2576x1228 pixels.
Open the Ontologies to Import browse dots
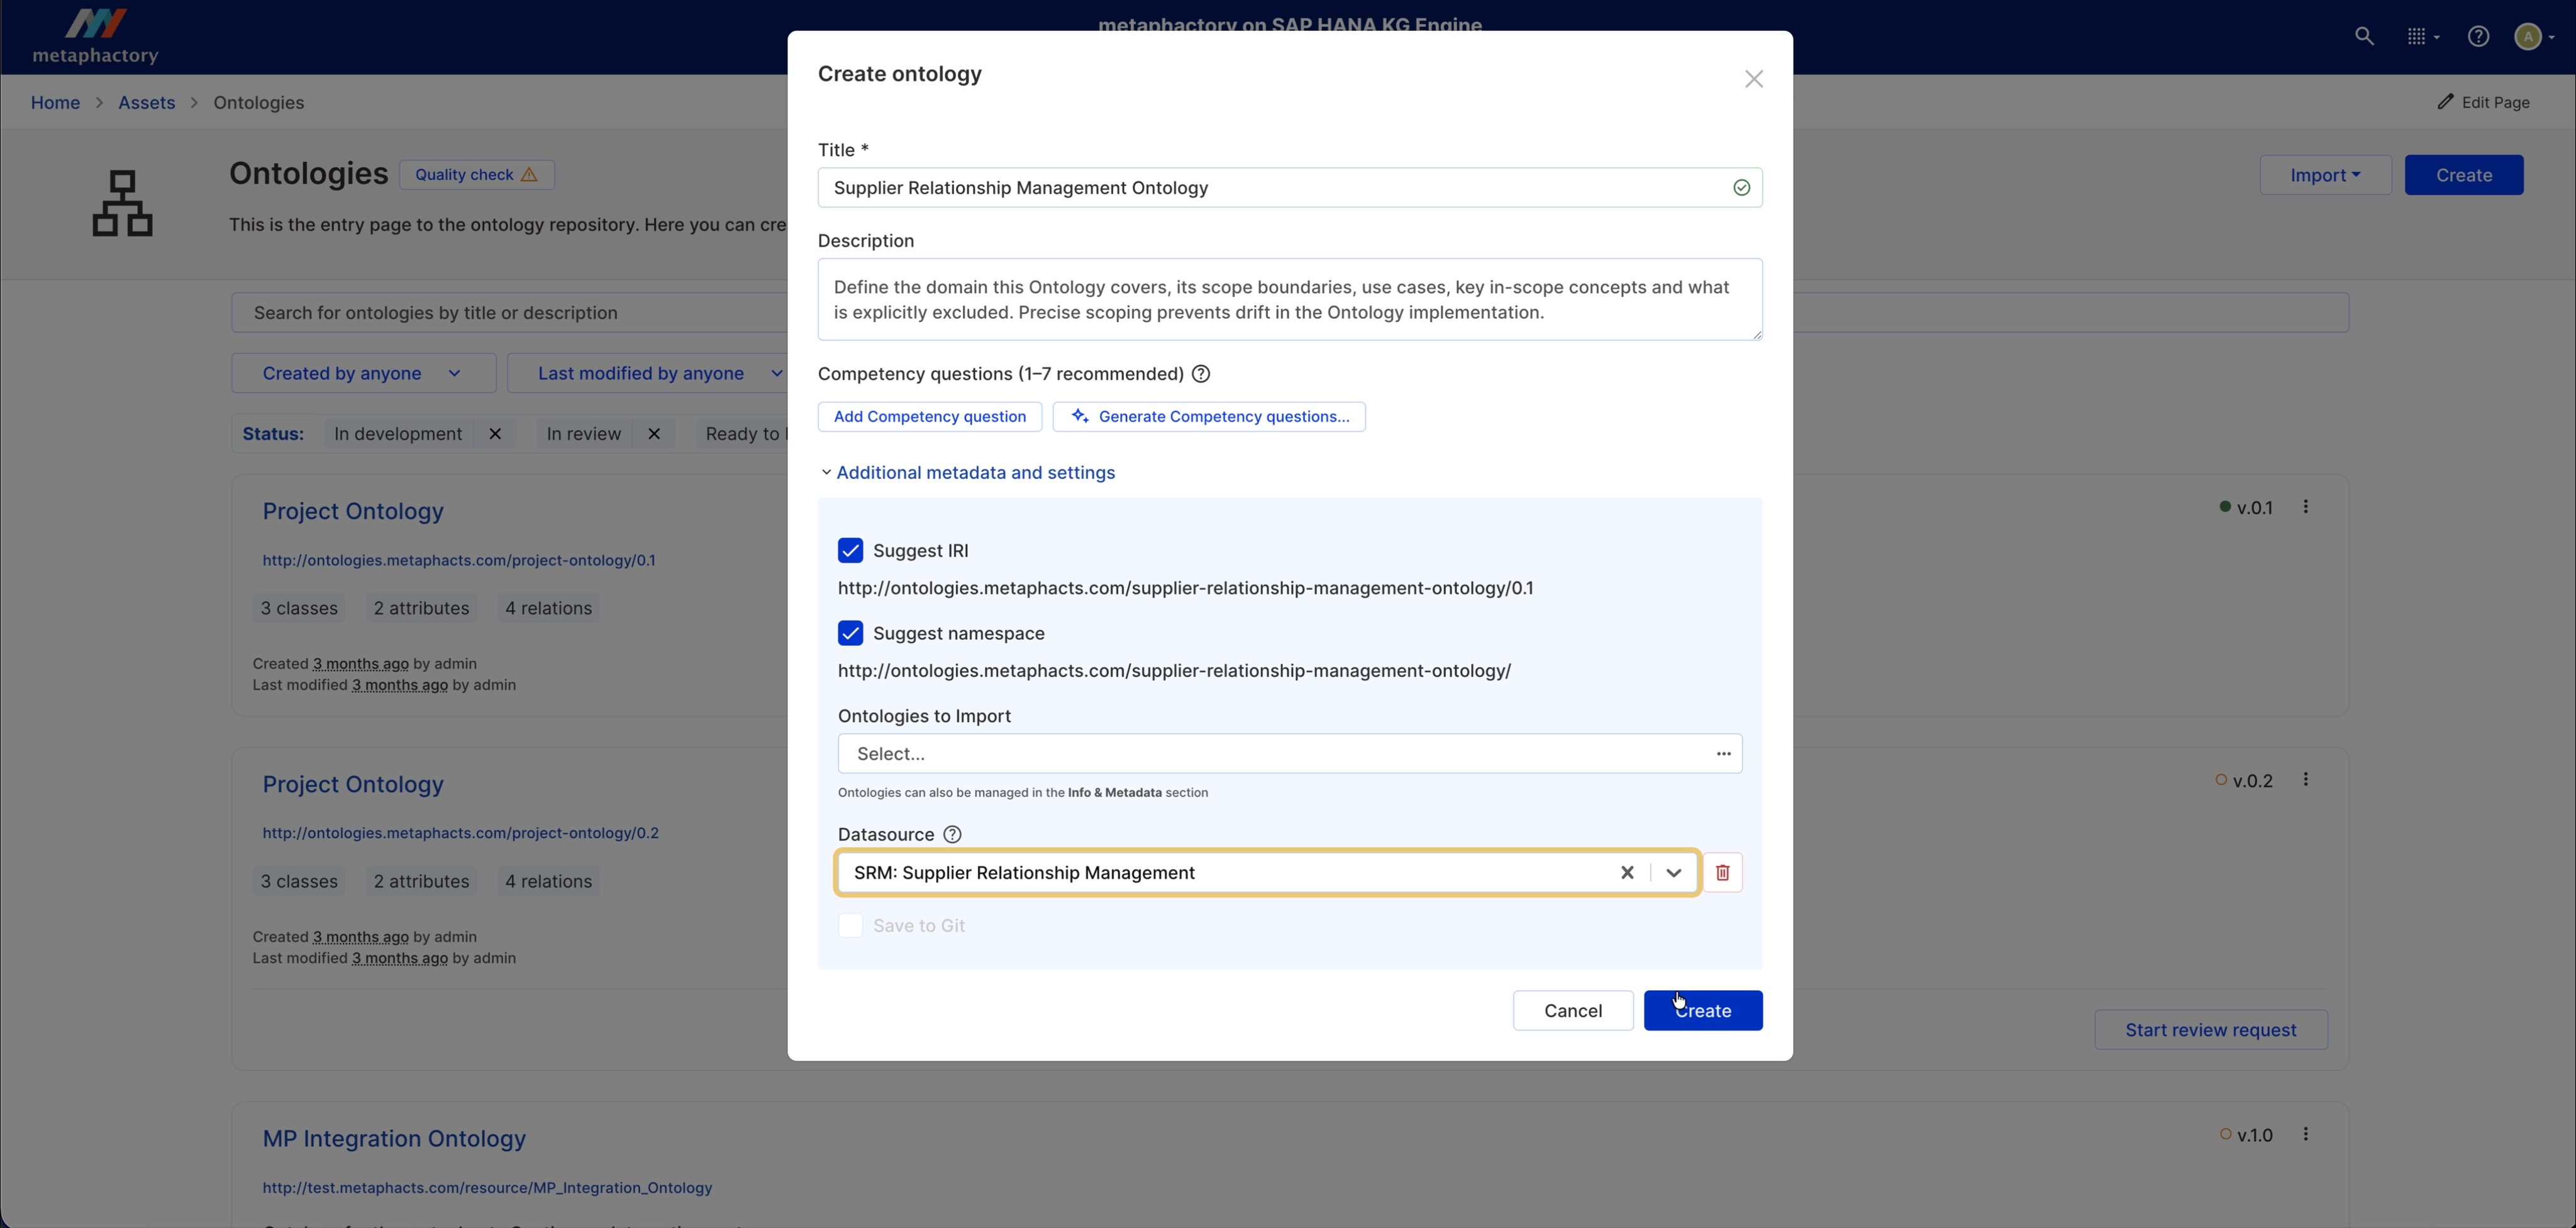(1723, 754)
